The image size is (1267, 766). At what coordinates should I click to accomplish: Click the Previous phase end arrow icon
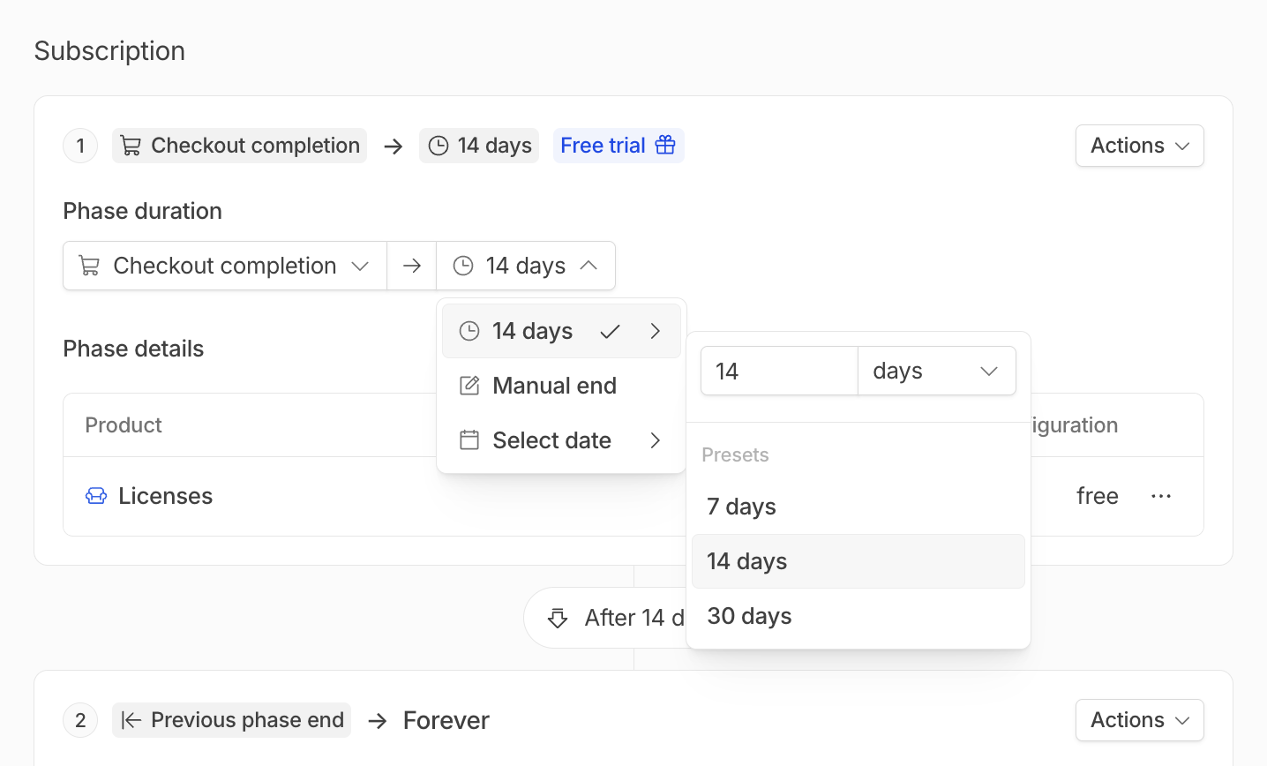(131, 720)
